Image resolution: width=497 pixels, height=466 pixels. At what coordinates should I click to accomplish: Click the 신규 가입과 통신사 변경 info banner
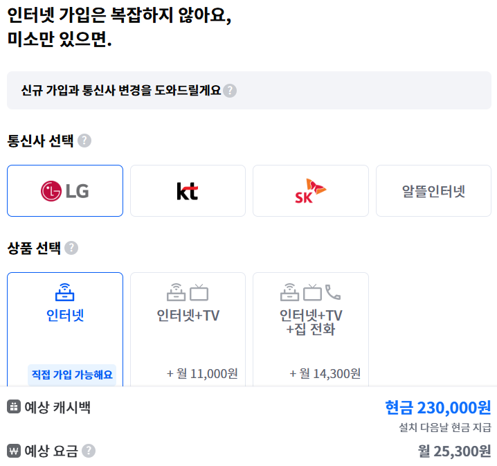pos(249,90)
